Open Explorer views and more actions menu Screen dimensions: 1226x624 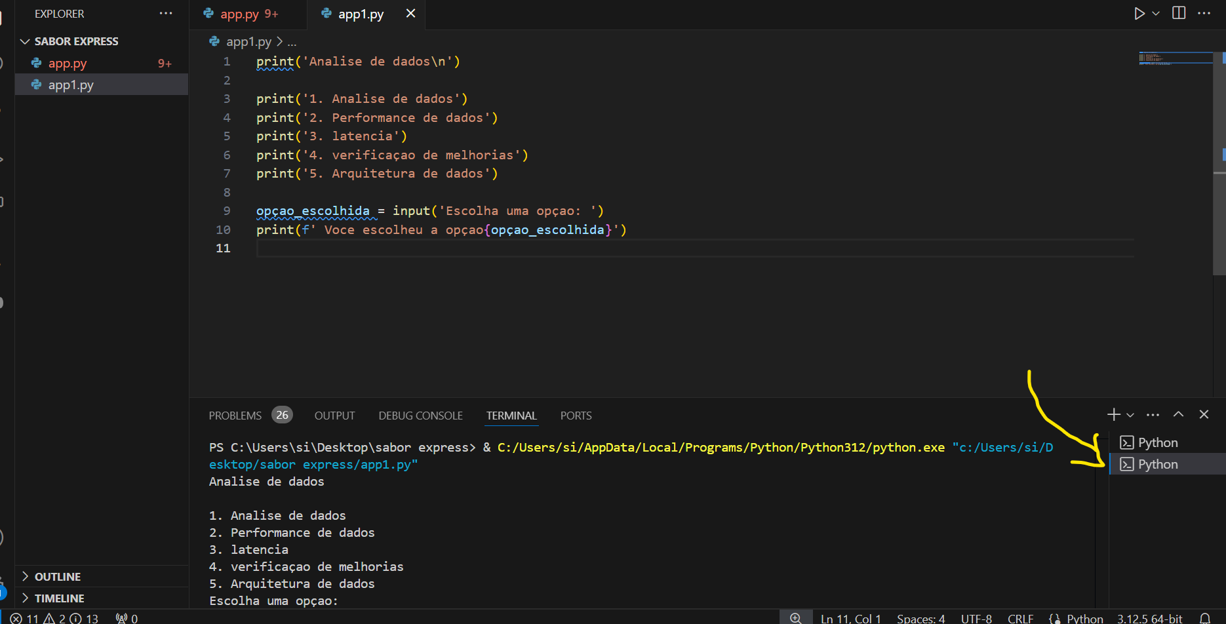pos(166,13)
